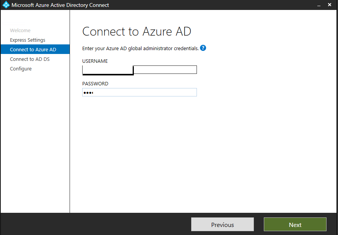Click the blue help question mark icon
Screen dimensions: 338x235
[x=203, y=48]
